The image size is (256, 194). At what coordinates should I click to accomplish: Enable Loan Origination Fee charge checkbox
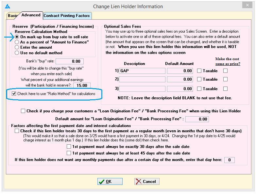click(23, 111)
